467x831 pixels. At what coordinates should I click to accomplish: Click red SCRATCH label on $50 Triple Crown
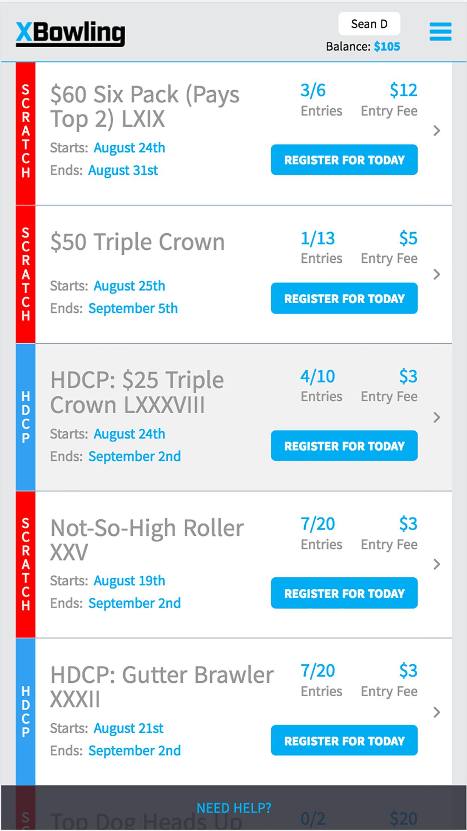point(26,274)
